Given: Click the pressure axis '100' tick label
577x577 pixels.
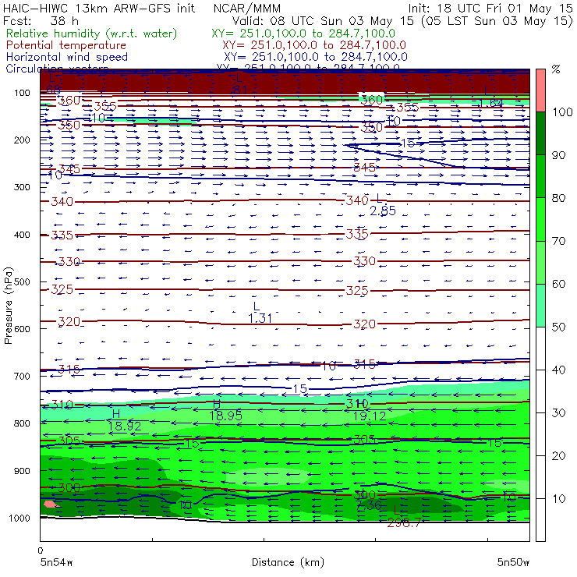Looking at the screenshot, I should (22, 93).
